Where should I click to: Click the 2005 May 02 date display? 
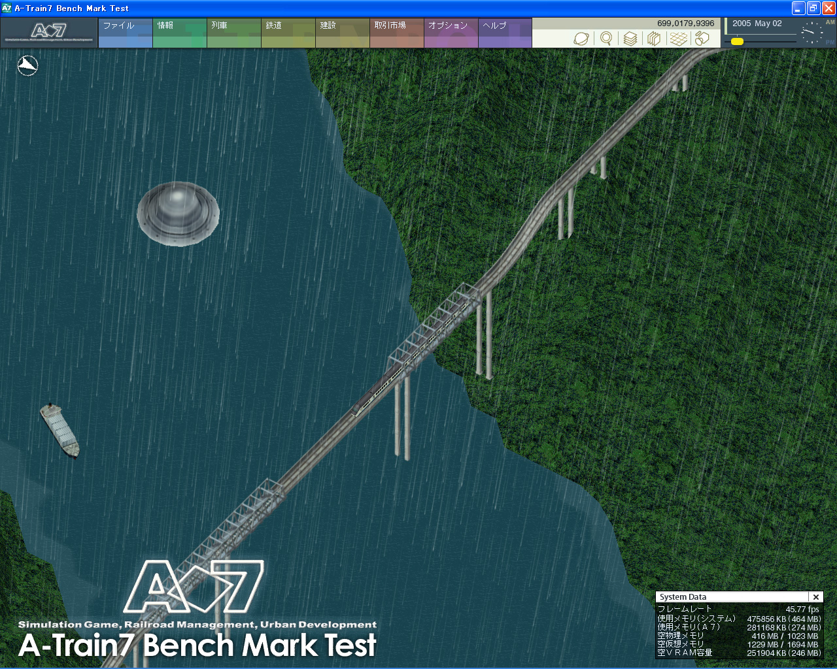(x=757, y=24)
